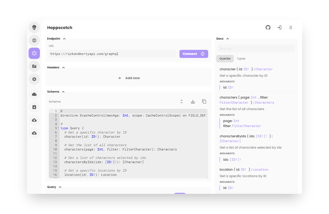Click the FilterCharacter type link in Docs
329x214 pixels.
[x=234, y=103]
